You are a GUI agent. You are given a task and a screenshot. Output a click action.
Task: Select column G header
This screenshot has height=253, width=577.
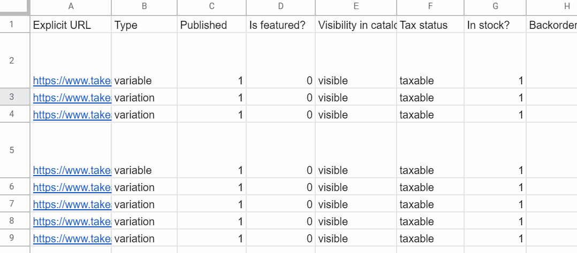[x=495, y=7]
